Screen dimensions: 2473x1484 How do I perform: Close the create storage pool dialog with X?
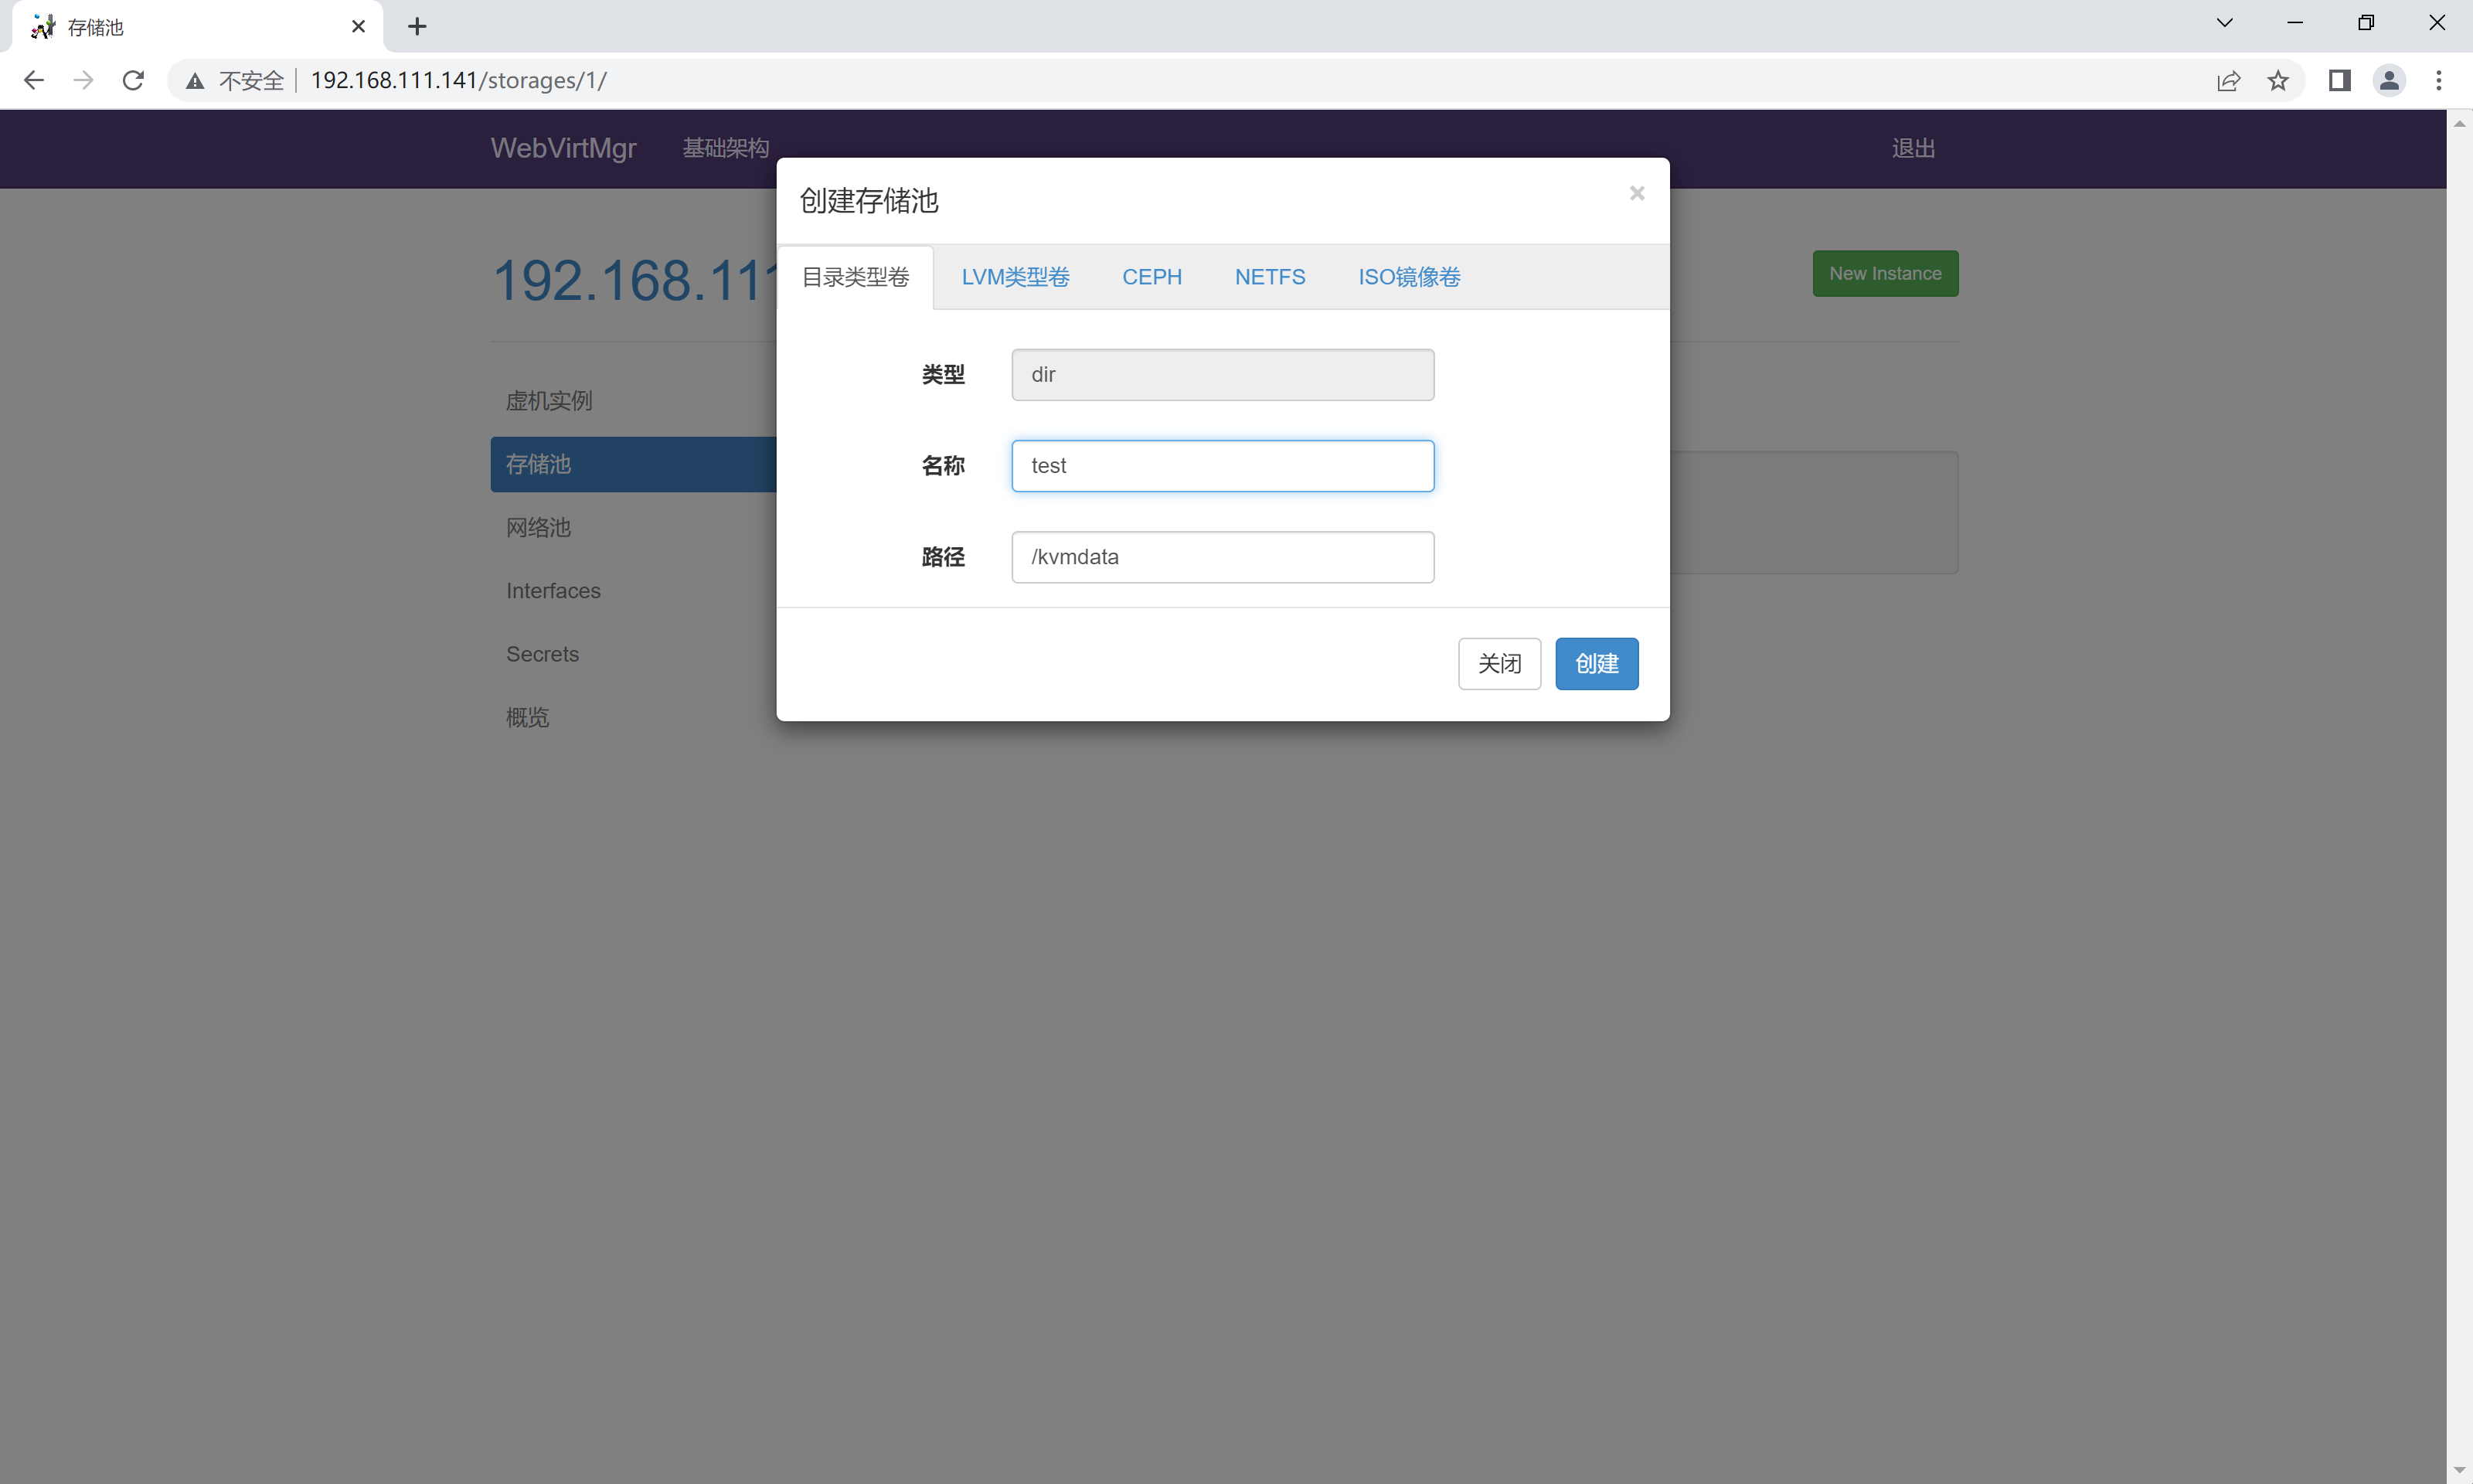[1636, 193]
